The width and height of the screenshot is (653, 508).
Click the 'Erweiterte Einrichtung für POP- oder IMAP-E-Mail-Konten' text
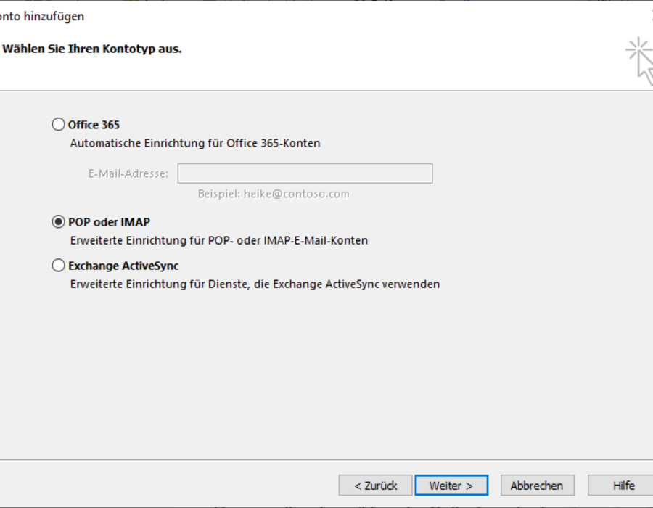[x=219, y=241]
